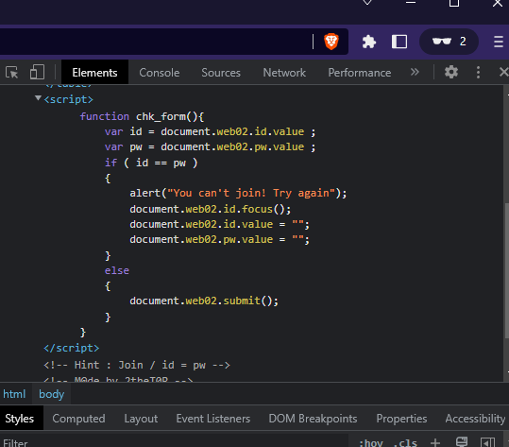
Task: Open the DevTools three-dot customize menu
Action: (478, 72)
